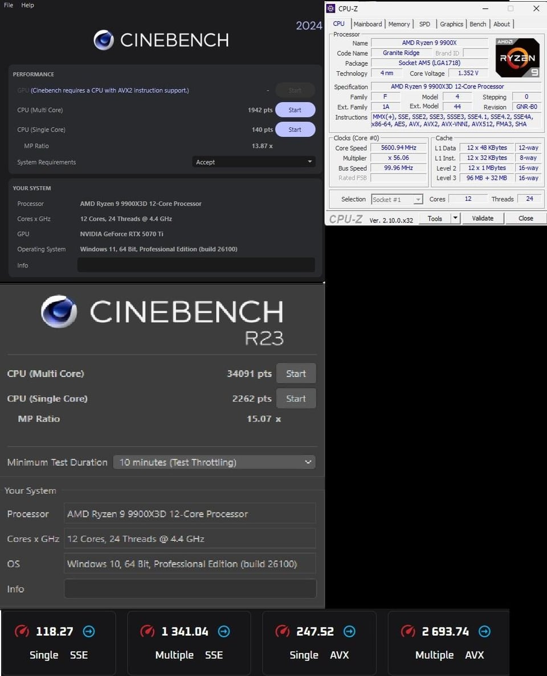Click the gauge icon beside 2 693.74 Multiple AVX
This screenshot has width=547, height=676.
coord(408,631)
